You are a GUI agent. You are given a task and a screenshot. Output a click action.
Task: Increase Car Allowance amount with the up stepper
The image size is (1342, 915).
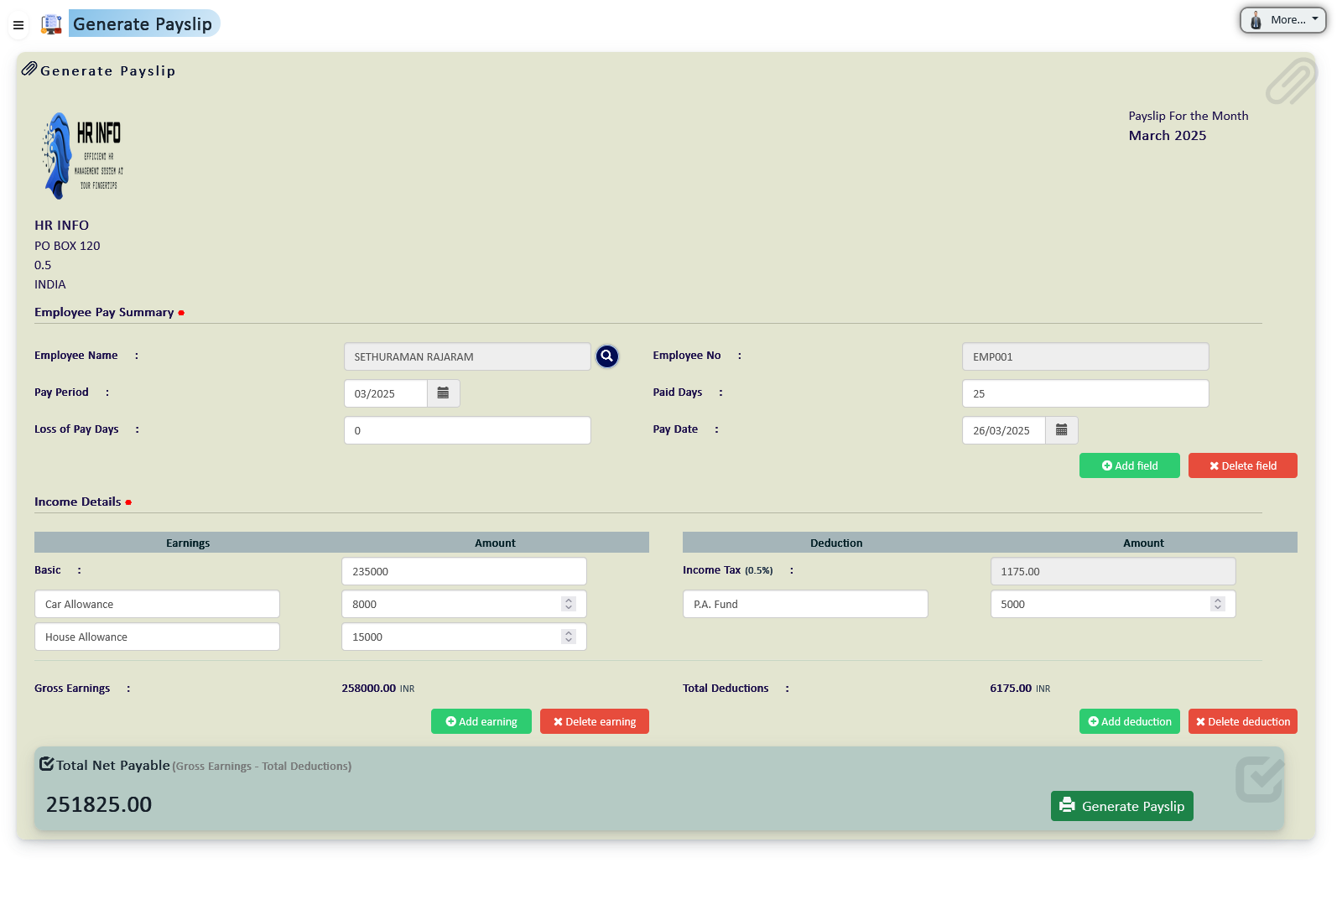(569, 599)
